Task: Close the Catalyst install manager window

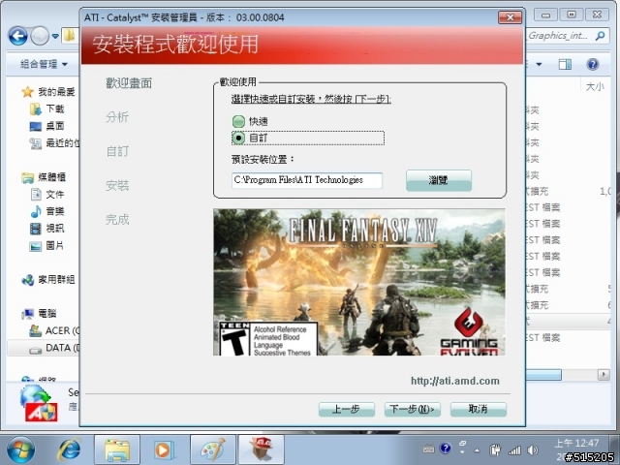Action: point(511,17)
